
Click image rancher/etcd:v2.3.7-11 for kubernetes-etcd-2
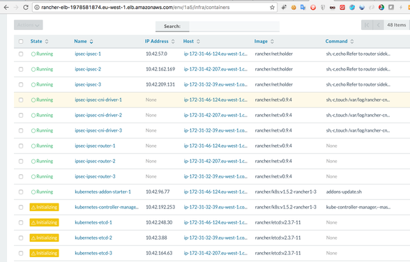click(x=278, y=238)
